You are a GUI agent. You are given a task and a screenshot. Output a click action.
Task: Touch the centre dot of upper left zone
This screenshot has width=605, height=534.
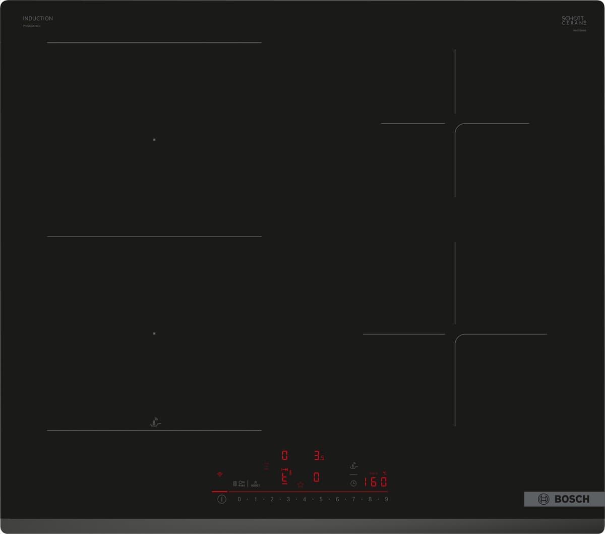click(154, 139)
